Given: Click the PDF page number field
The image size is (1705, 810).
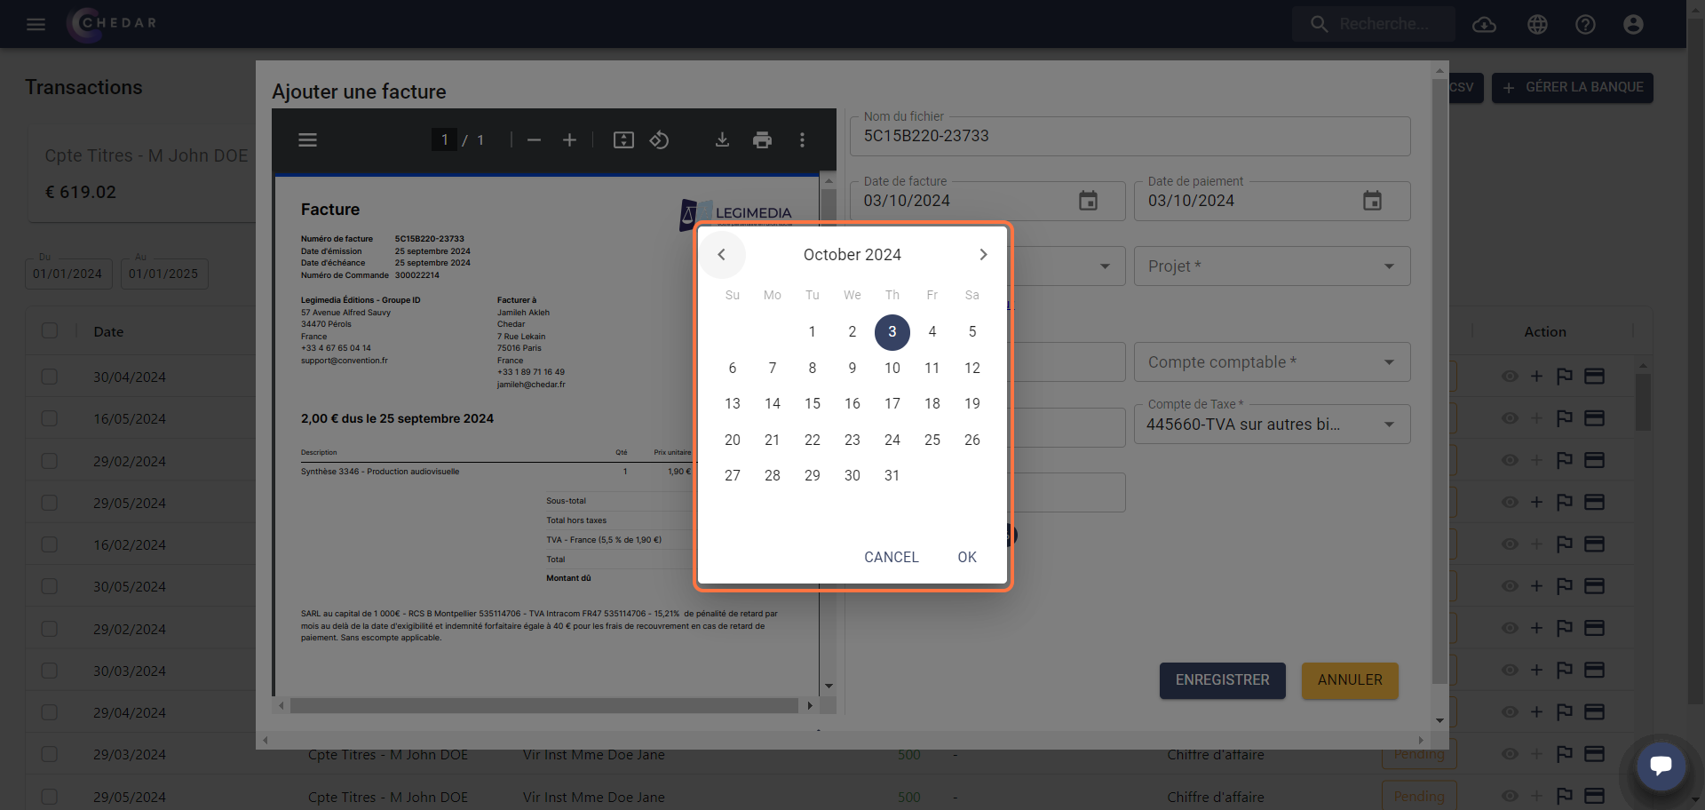Looking at the screenshot, I should coord(444,139).
